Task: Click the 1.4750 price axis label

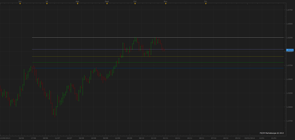Action: tap(289, 121)
